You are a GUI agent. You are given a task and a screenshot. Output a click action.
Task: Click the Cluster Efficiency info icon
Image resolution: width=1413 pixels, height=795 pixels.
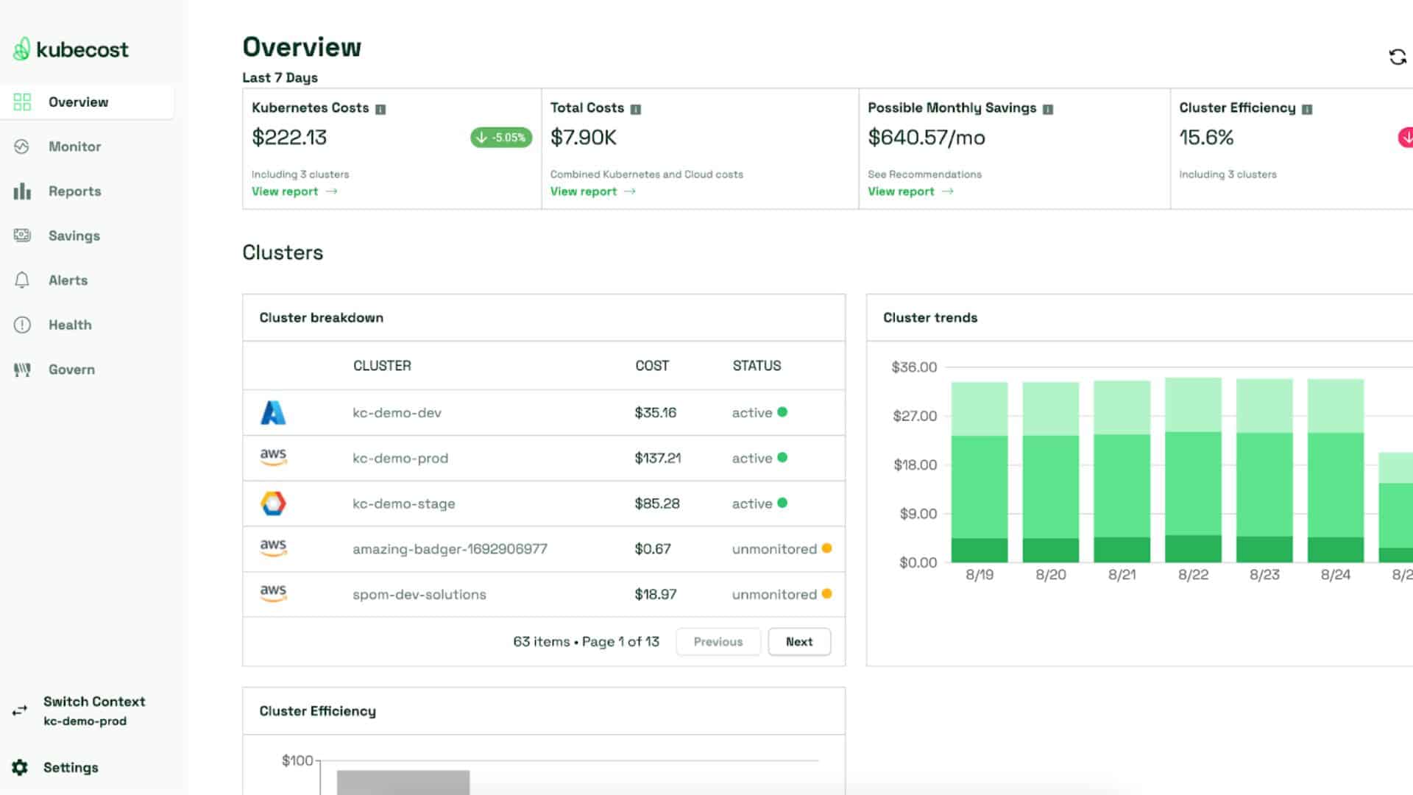[1307, 109]
